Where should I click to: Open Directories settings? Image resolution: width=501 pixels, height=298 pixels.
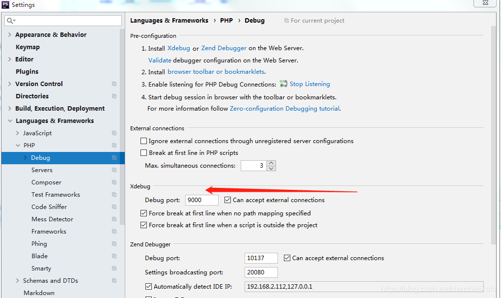32,96
